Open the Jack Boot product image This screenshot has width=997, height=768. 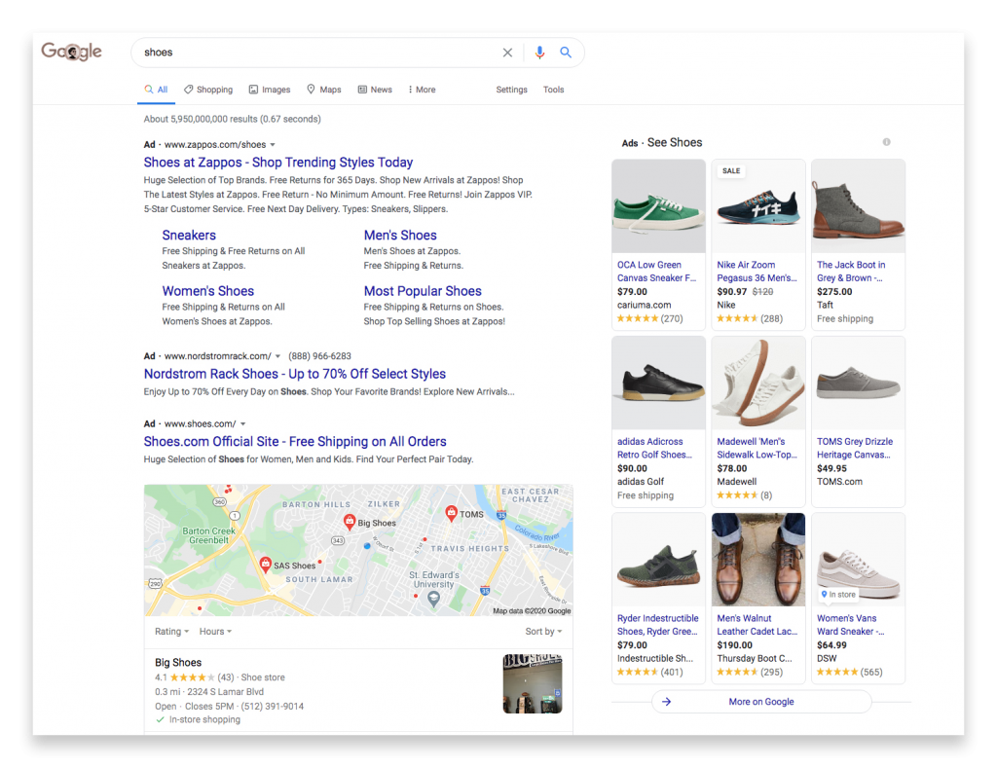(858, 206)
